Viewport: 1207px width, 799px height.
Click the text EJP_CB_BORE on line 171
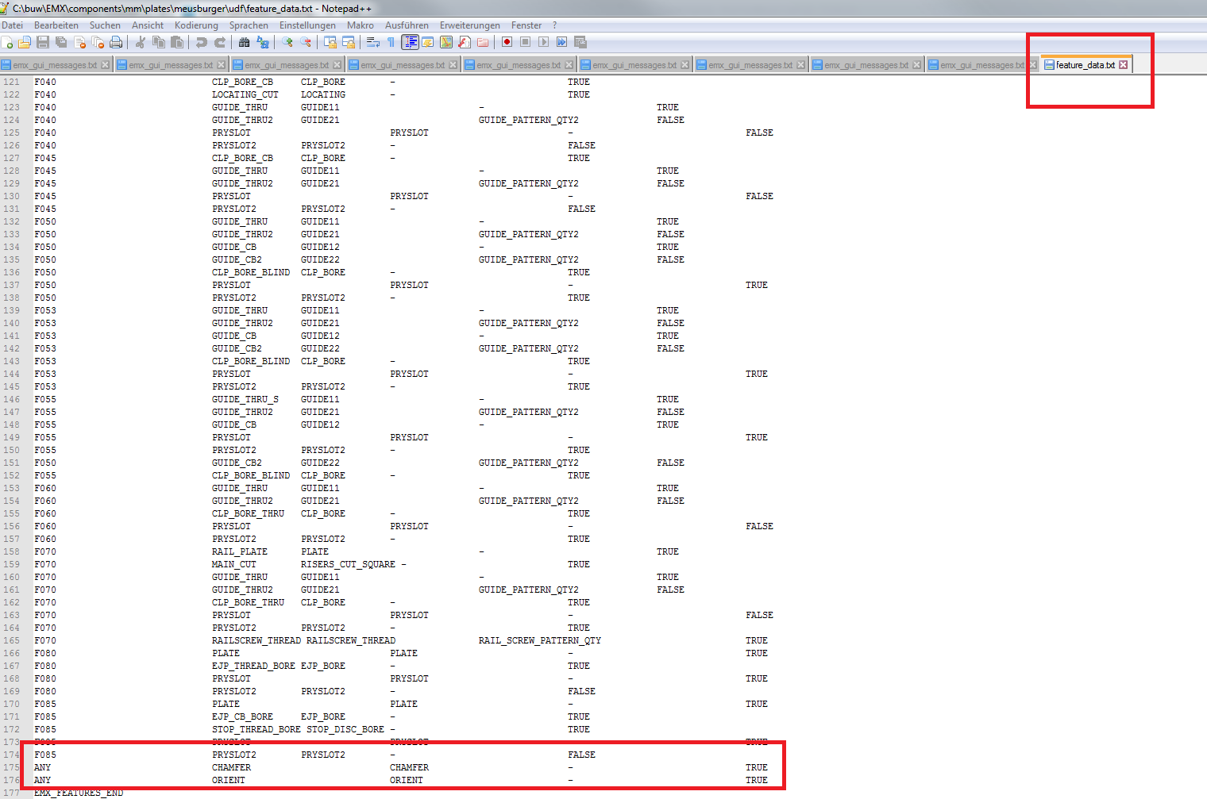tap(242, 716)
